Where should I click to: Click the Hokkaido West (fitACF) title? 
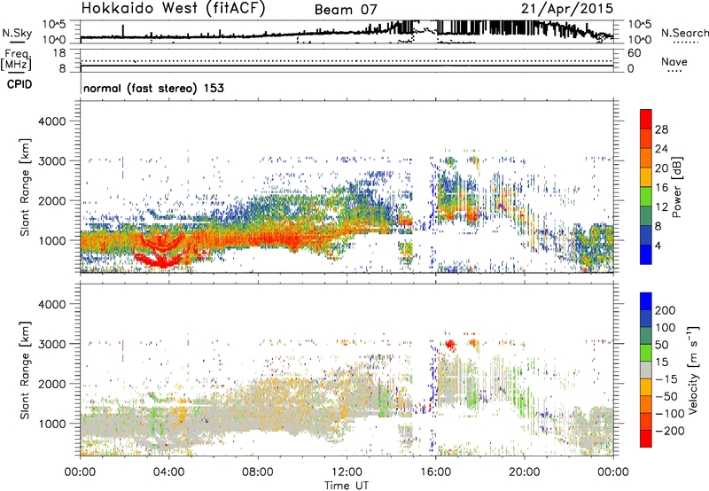pos(173,8)
